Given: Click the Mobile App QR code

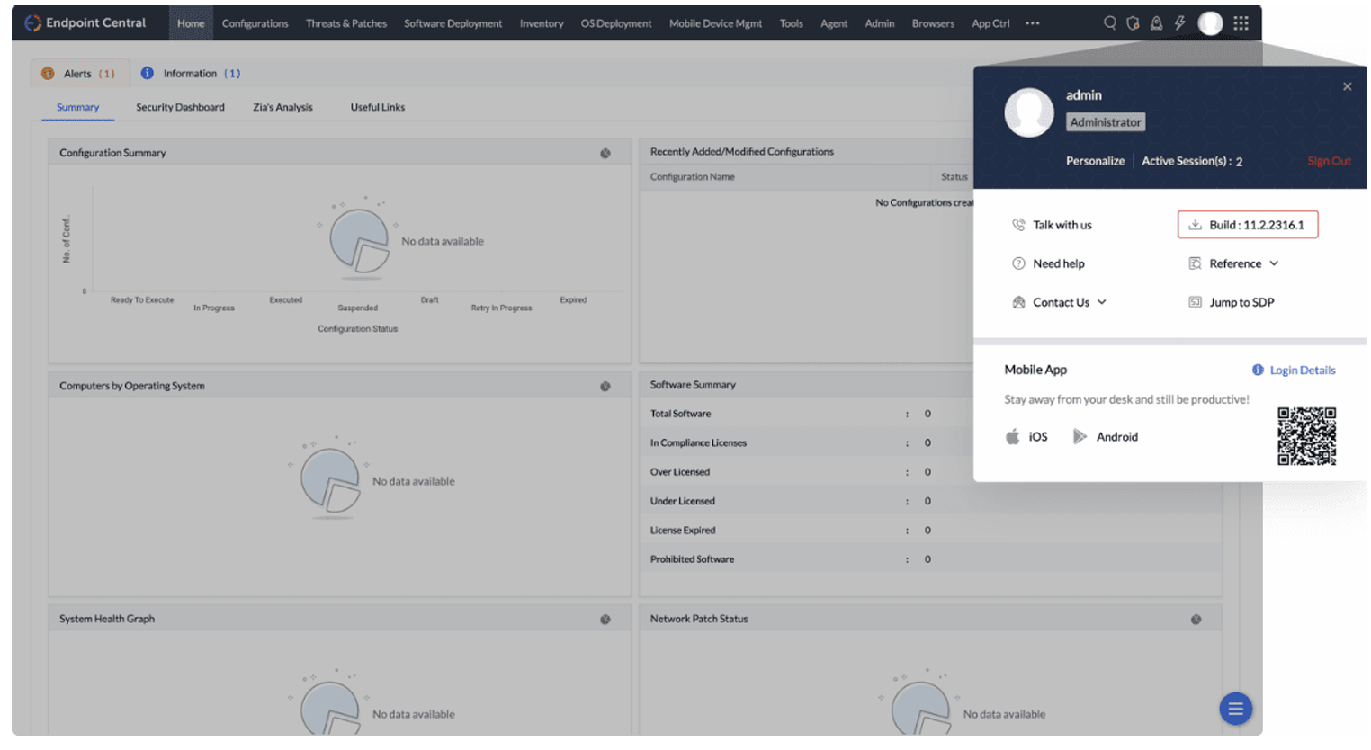Looking at the screenshot, I should point(1306,436).
